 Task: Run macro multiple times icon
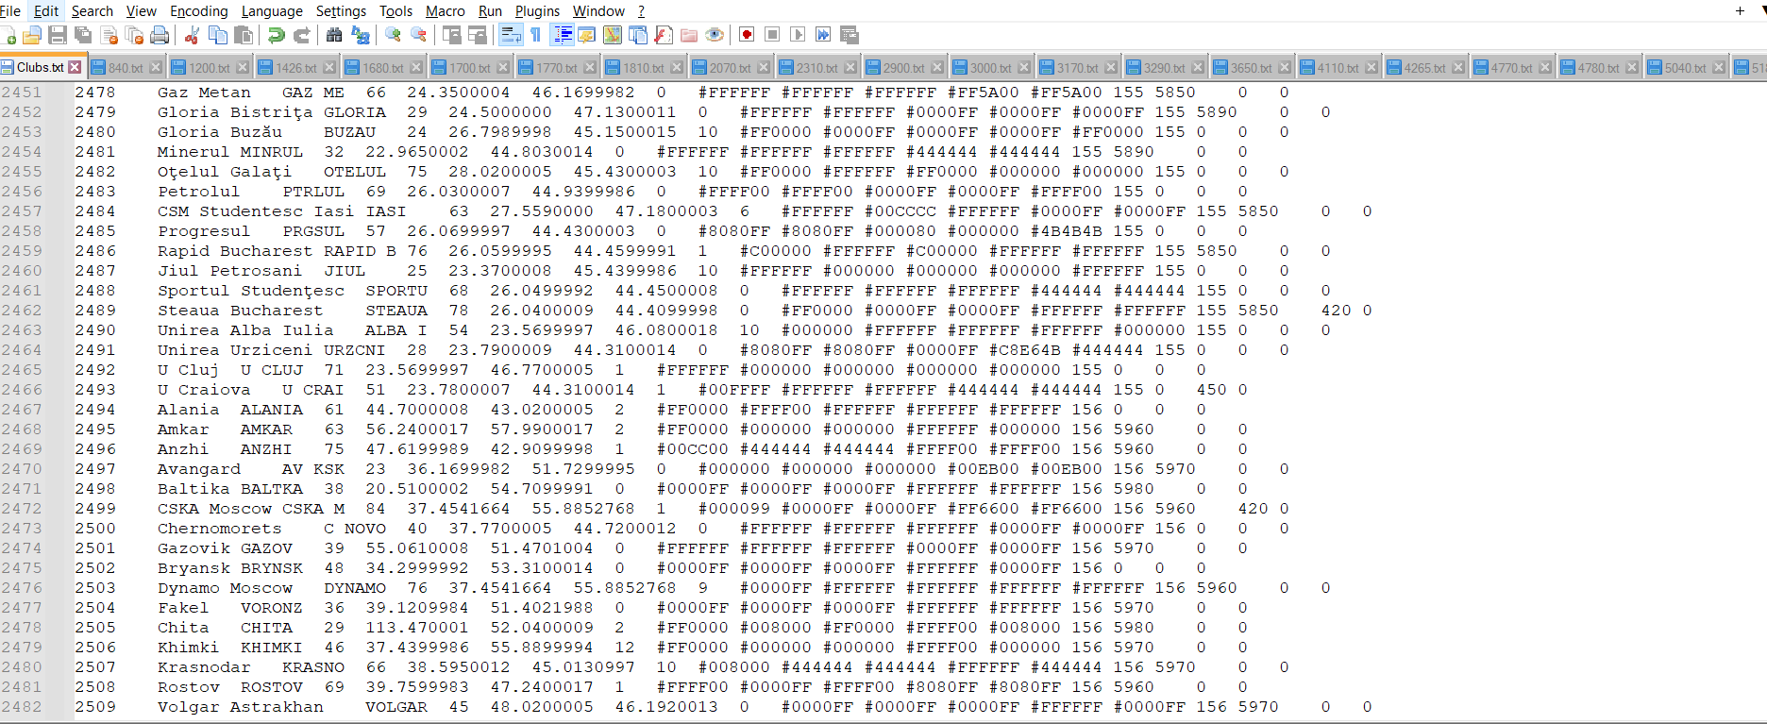[x=823, y=36]
